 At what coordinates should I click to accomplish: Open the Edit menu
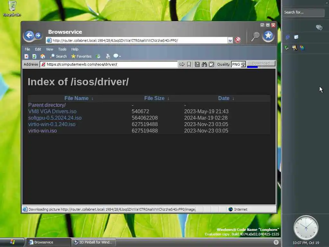coord(38,49)
